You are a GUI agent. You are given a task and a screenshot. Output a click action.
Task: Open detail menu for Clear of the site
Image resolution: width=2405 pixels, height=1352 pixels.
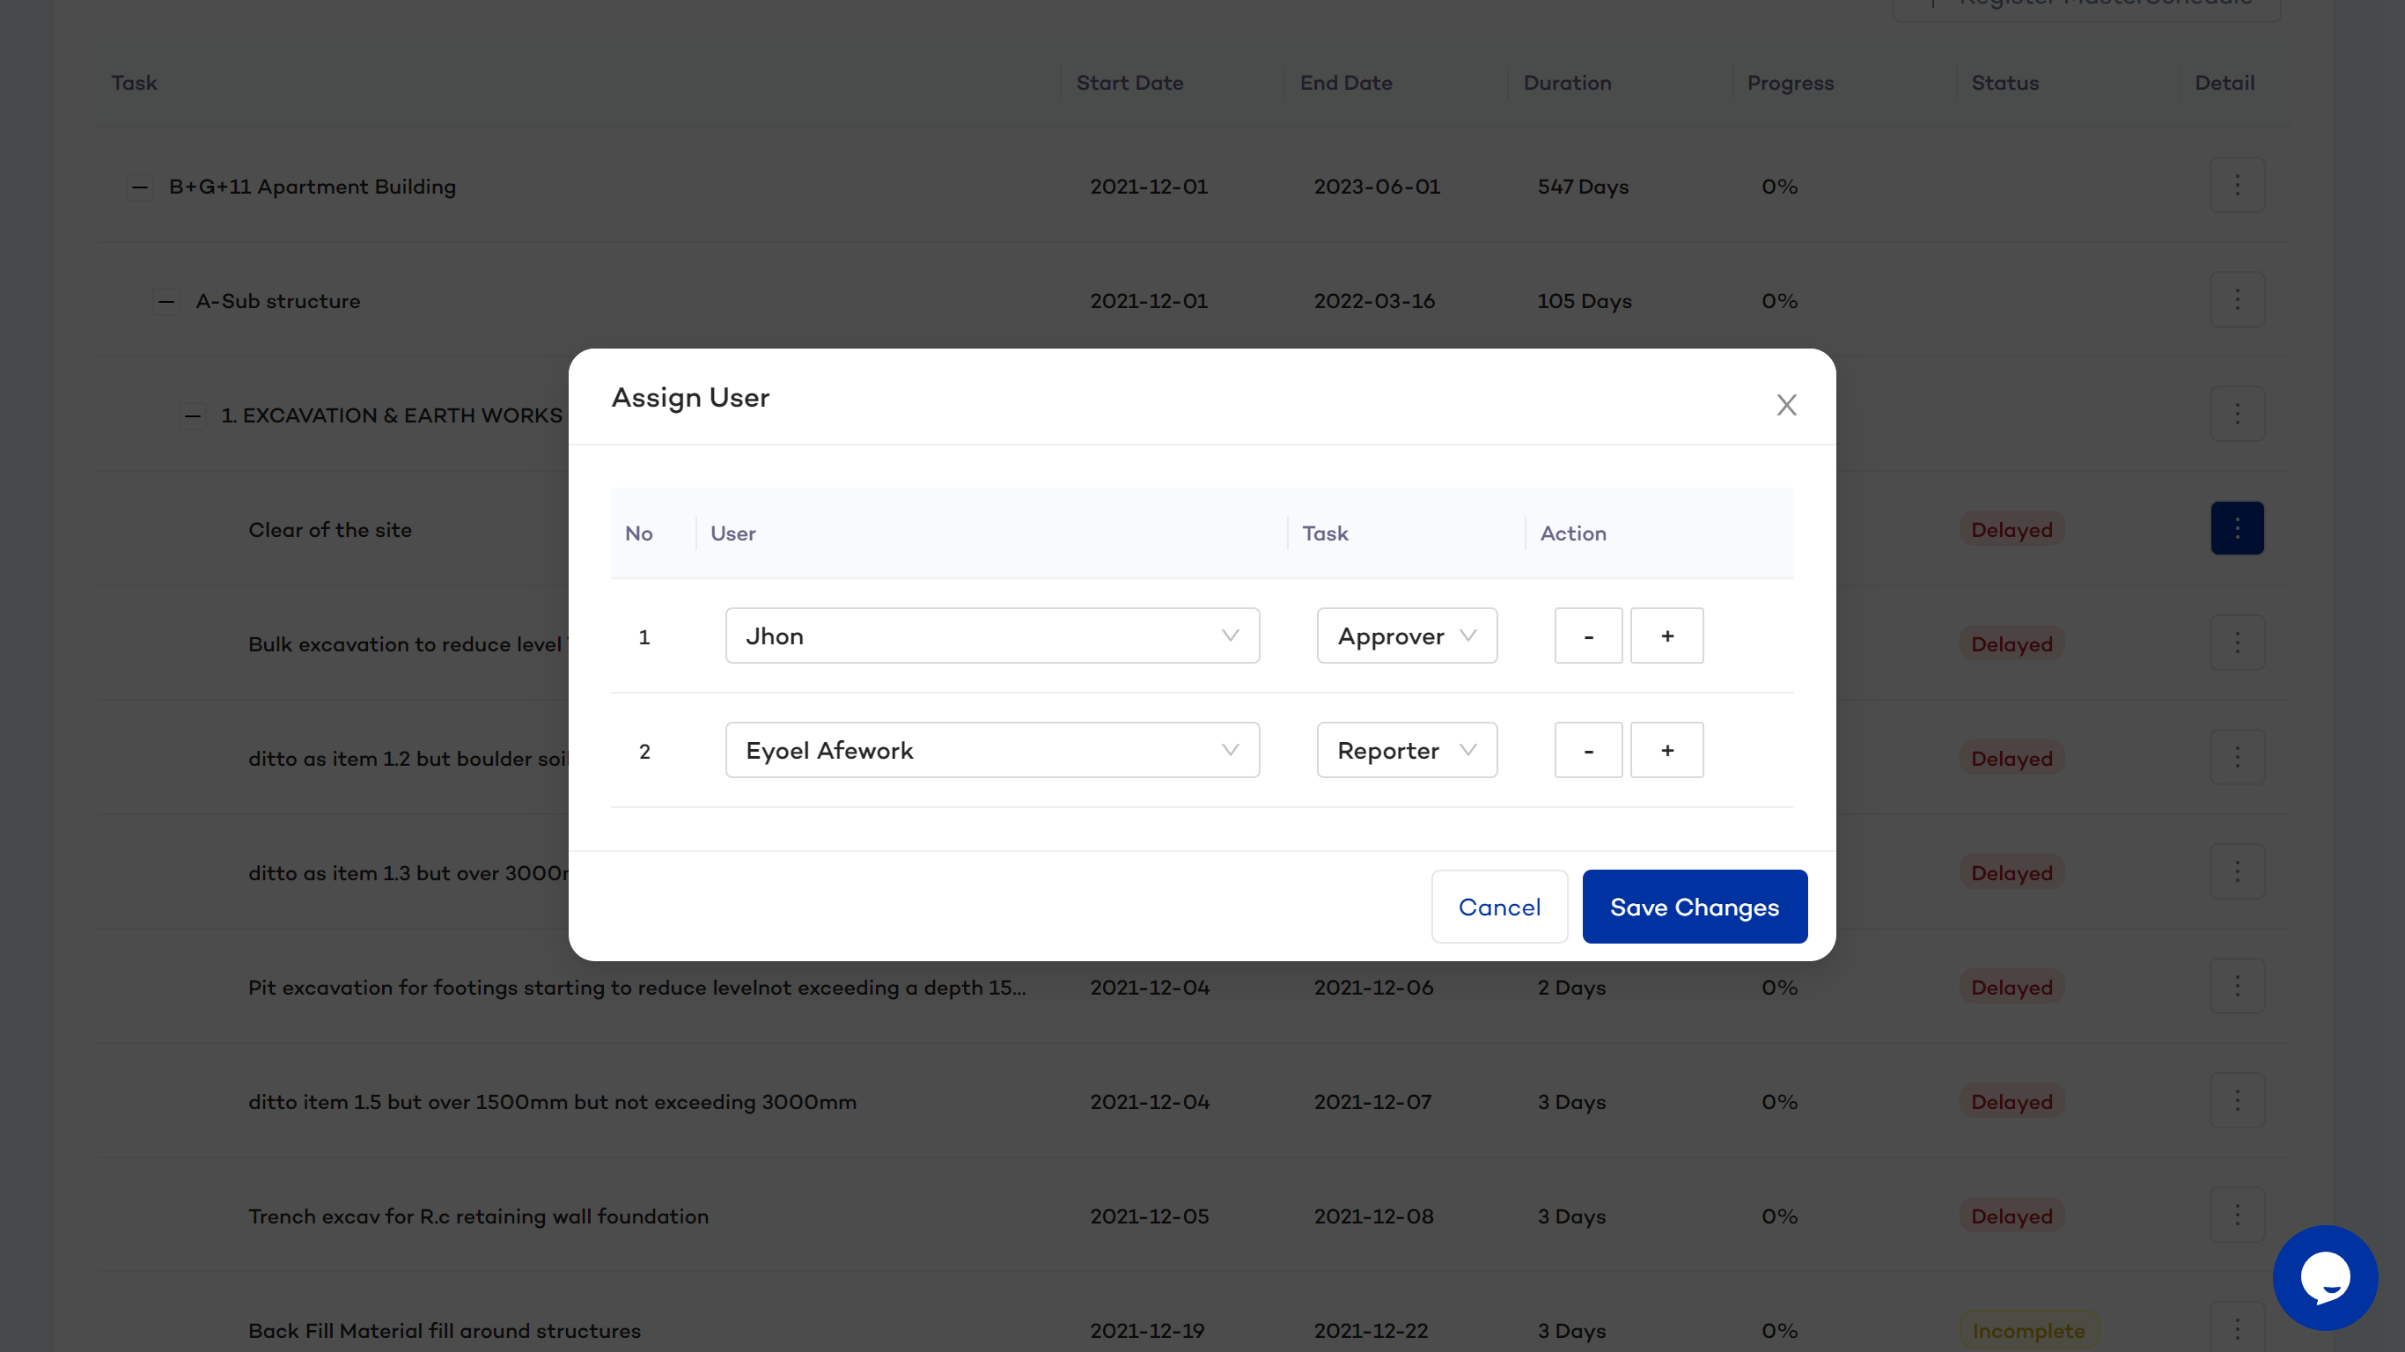tap(2236, 528)
